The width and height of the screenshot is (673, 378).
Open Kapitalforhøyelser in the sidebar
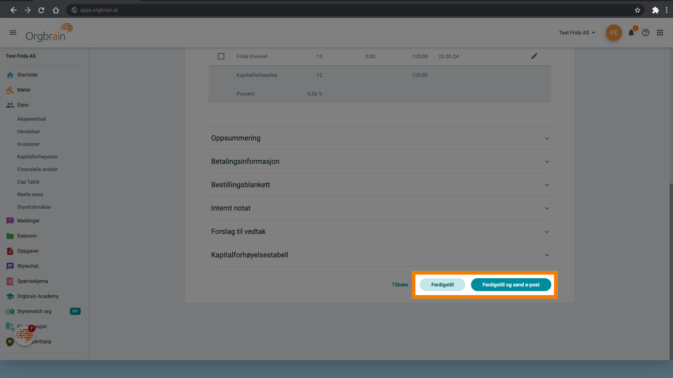[x=38, y=157]
